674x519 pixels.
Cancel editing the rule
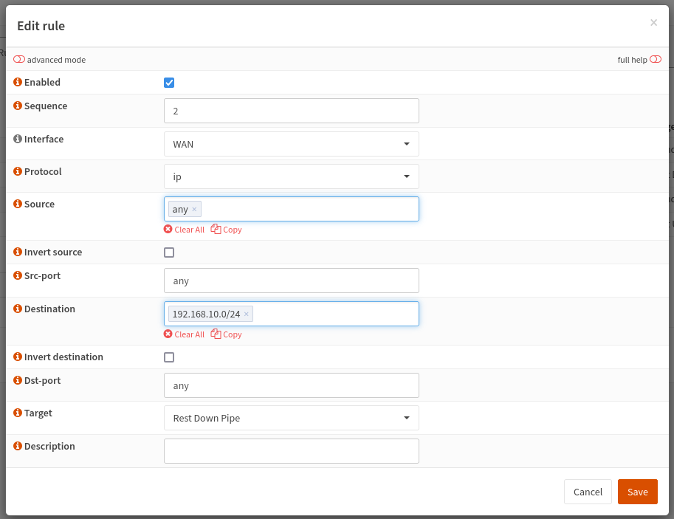pos(588,492)
